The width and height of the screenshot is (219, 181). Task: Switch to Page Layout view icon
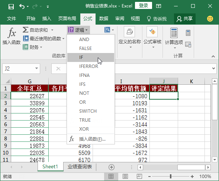125,177
